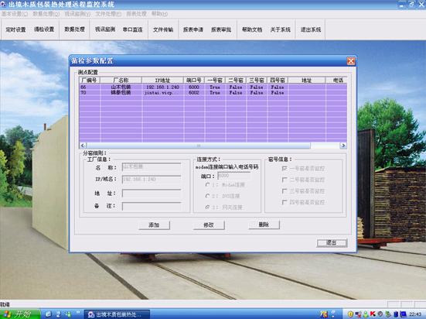Select the row with IP 192.168.1.240
This screenshot has height=319, width=426.
click(x=213, y=87)
